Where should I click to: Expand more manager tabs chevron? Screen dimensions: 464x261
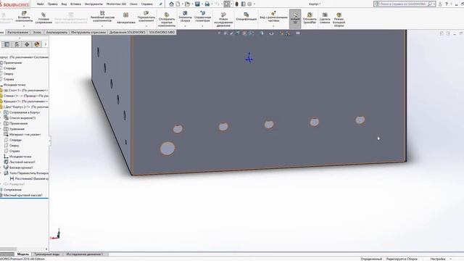point(46,44)
